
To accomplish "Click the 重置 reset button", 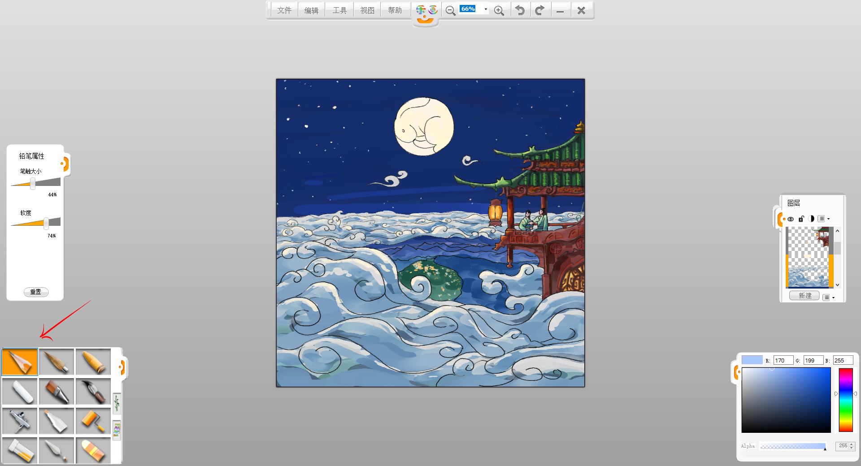I will tap(36, 292).
